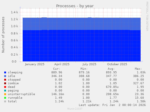The height and width of the screenshot is (112, 150).
Task: Click the 'Avg:' column header
Action: coord(111,69)
